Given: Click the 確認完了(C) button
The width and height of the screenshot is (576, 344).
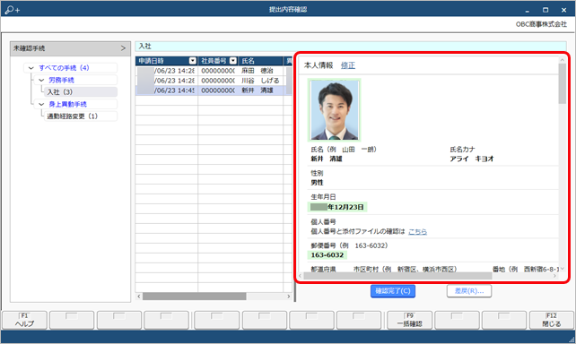Looking at the screenshot, I should click(x=393, y=291).
